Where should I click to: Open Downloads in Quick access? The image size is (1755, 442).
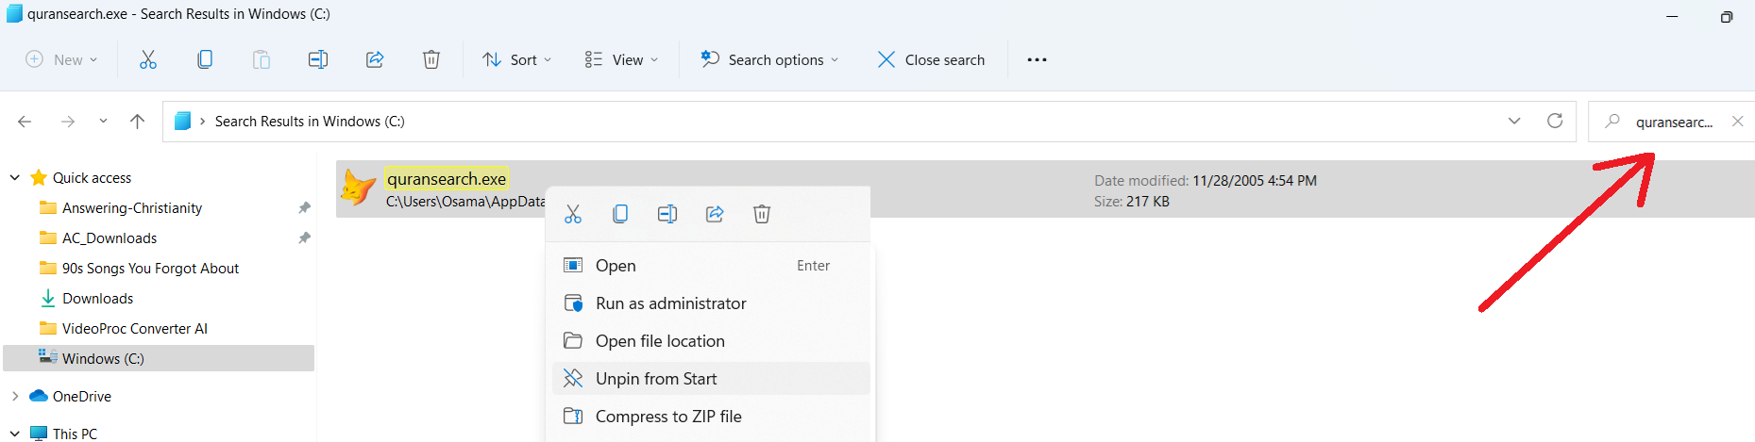click(x=97, y=299)
